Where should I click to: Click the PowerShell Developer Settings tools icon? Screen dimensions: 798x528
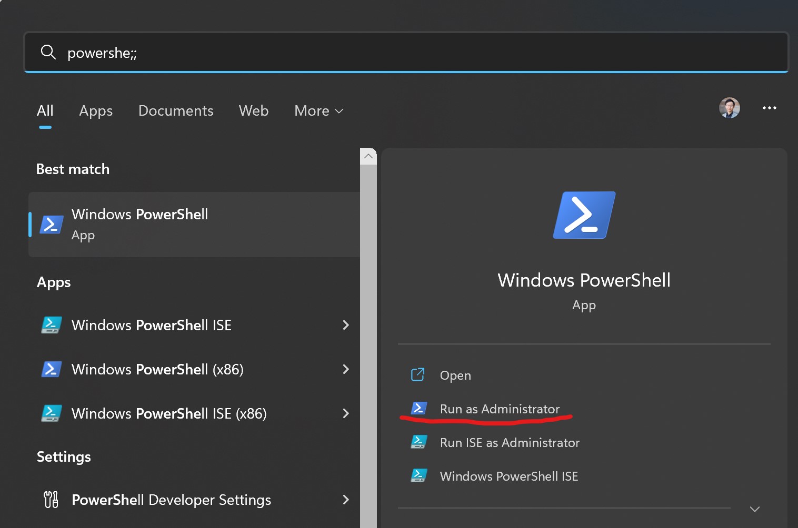(51, 500)
